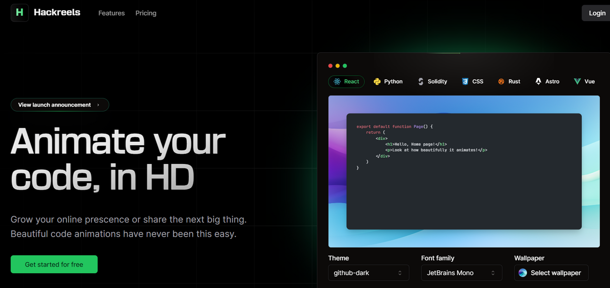Click the green traffic-light dot in demo window
Screen dimensions: 610x288
tap(345, 66)
